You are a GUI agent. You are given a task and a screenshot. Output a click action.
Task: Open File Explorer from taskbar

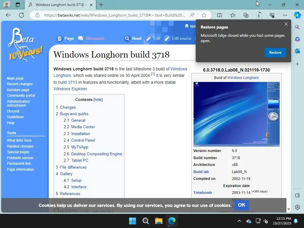[159, 221]
